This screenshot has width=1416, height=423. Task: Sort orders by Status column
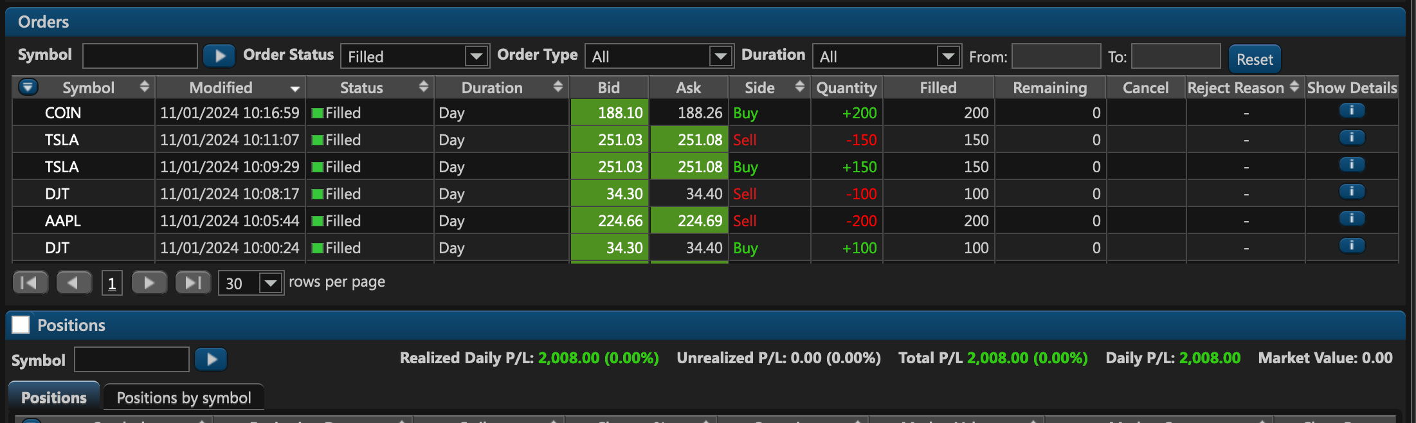(423, 87)
